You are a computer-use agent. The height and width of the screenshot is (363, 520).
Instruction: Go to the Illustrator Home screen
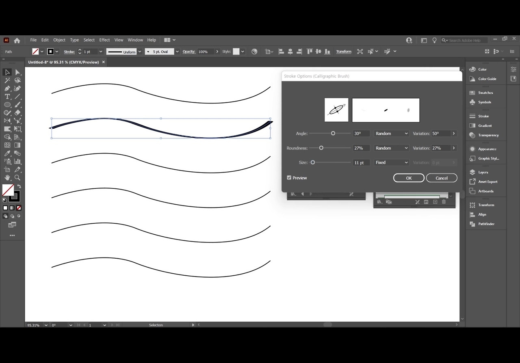17,40
